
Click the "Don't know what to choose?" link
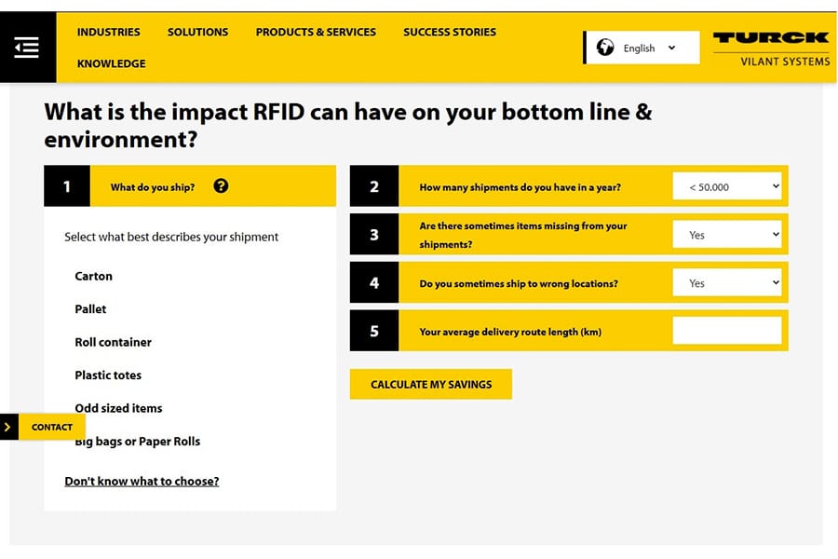pos(142,482)
